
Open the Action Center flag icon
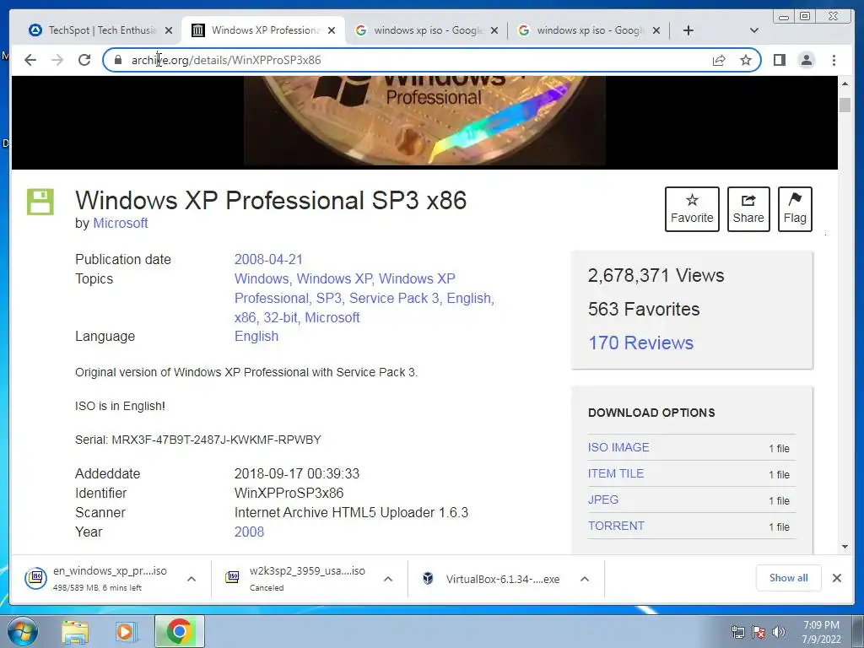pyautogui.click(x=759, y=632)
